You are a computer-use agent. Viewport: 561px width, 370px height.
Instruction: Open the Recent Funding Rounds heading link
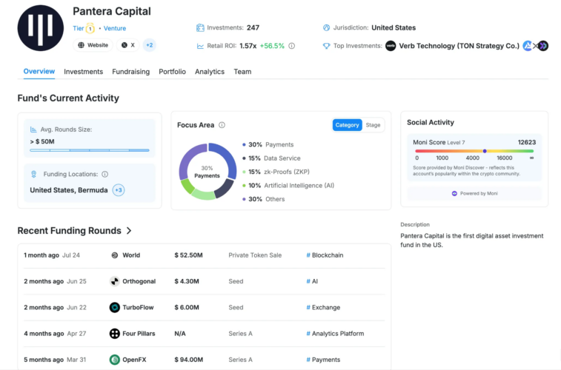pyautogui.click(x=70, y=231)
